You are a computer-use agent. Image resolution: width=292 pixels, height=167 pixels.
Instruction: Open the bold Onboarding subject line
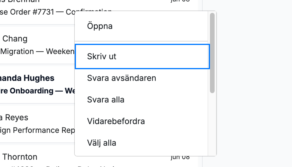tap(37, 91)
